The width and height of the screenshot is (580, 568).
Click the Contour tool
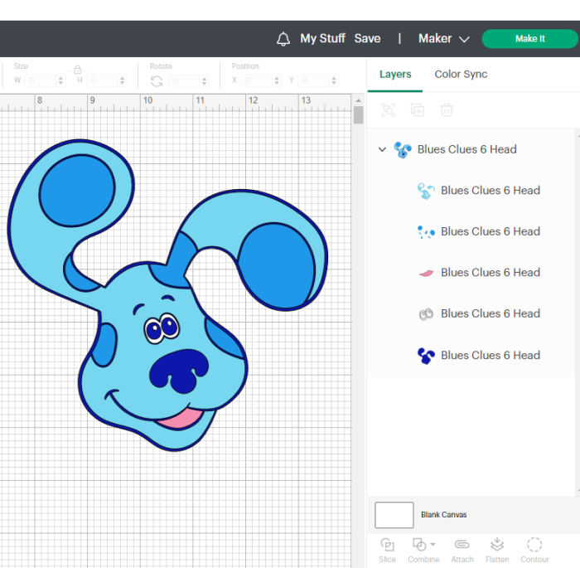(x=534, y=551)
